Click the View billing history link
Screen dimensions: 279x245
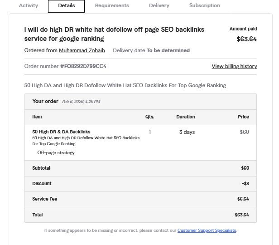(x=234, y=66)
